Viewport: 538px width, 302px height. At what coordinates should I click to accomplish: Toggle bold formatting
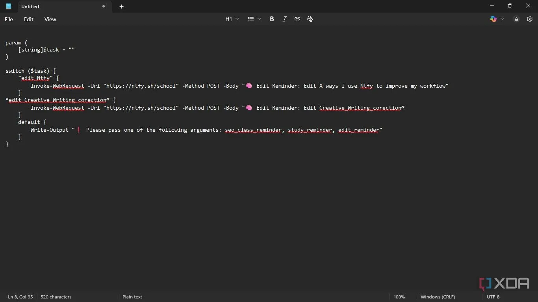point(272,19)
